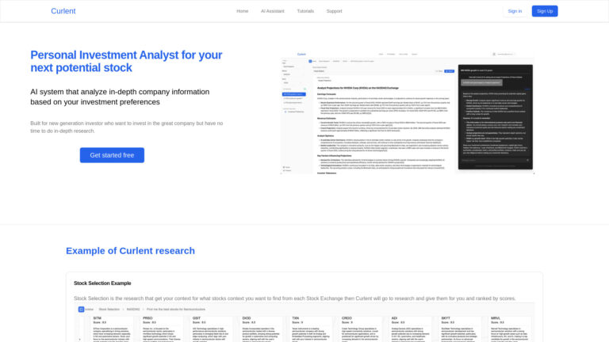The width and height of the screenshot is (609, 342).
Task: Select the GSIT stock card
Action: pos(211,329)
